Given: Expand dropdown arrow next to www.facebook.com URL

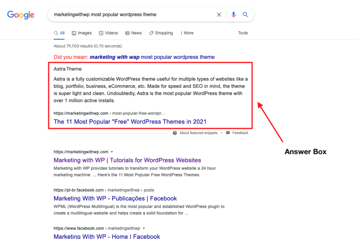Looking at the screenshot, I should pyautogui.click(x=144, y=229).
